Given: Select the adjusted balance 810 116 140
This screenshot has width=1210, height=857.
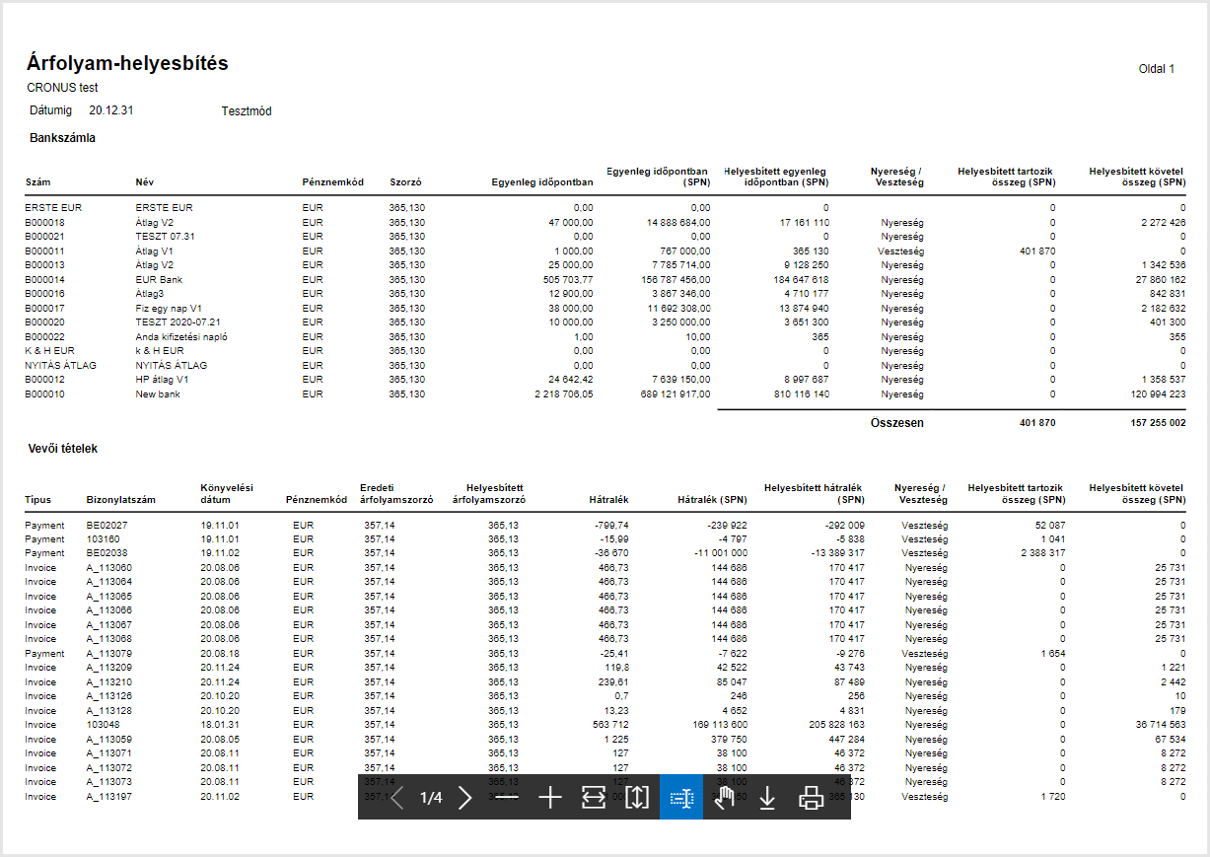Looking at the screenshot, I should [800, 394].
